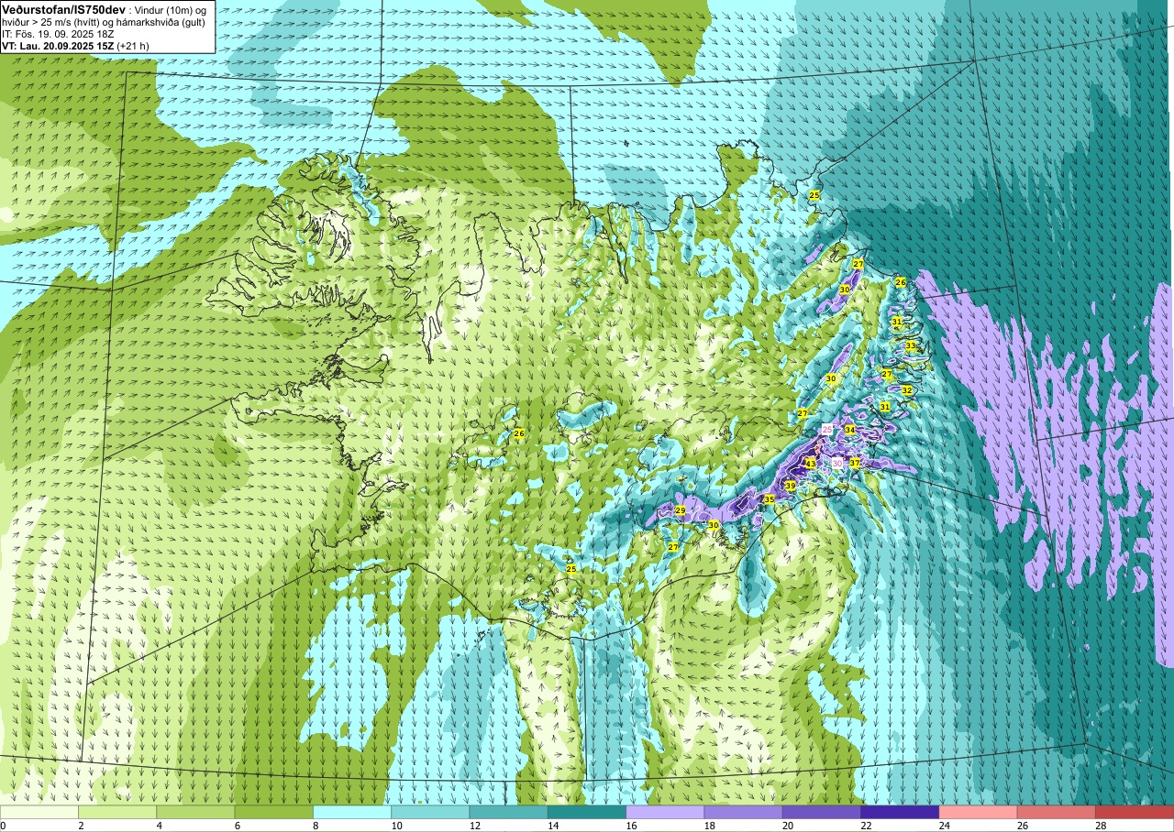Click the white-boxed gust label 30
This screenshot has width=1174, height=832.
[837, 464]
